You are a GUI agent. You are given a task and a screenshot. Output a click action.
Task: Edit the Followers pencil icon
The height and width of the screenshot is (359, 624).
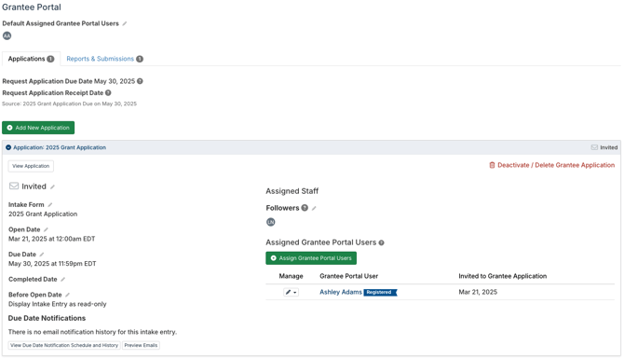314,208
